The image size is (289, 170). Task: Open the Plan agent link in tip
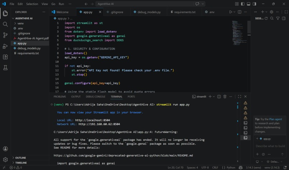pyautogui.click(x=275, y=119)
